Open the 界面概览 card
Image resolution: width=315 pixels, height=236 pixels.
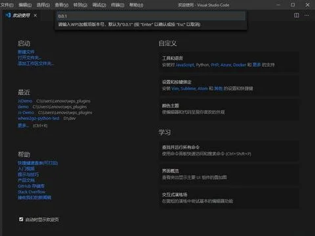(229, 174)
